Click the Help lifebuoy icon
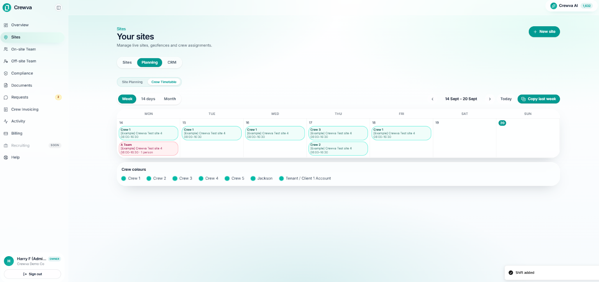 6,157
